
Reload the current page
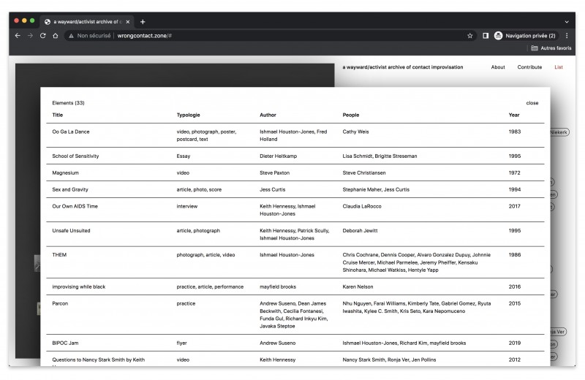point(43,35)
